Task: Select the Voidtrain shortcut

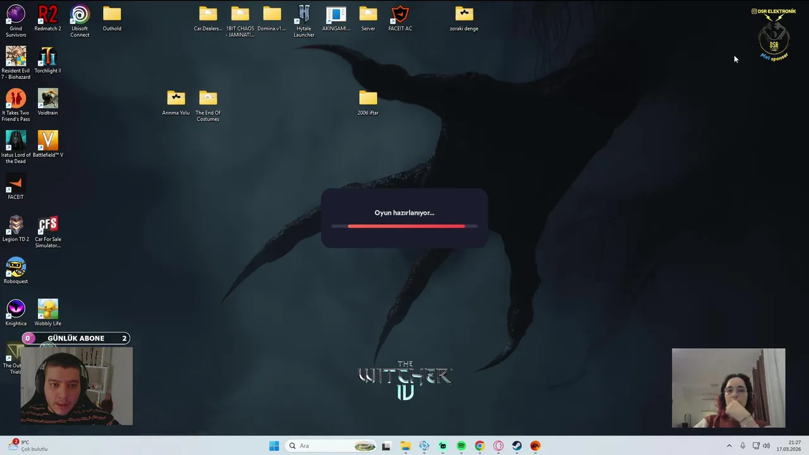Action: coord(48,102)
